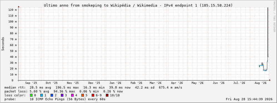The image size is (277, 103).
Task: Click the 120 m y-axis label
Action: 13,10
